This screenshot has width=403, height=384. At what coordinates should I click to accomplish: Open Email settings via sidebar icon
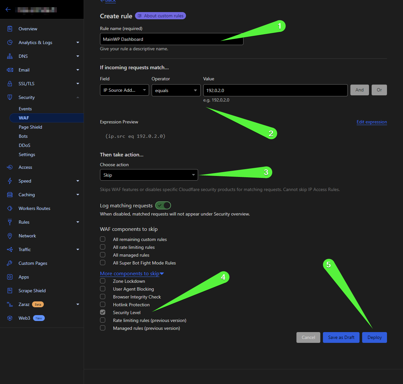9,70
